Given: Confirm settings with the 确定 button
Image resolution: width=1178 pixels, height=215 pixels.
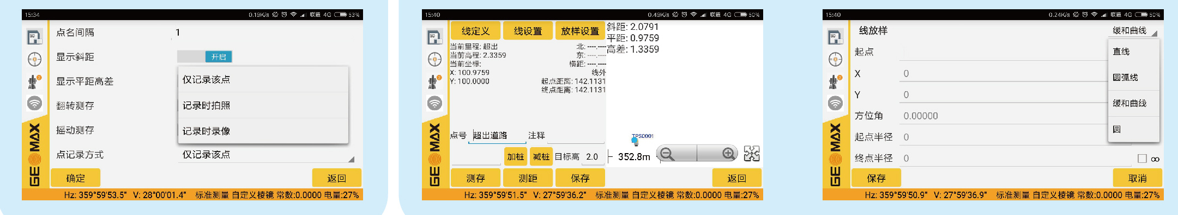Looking at the screenshot, I should pyautogui.click(x=75, y=178).
